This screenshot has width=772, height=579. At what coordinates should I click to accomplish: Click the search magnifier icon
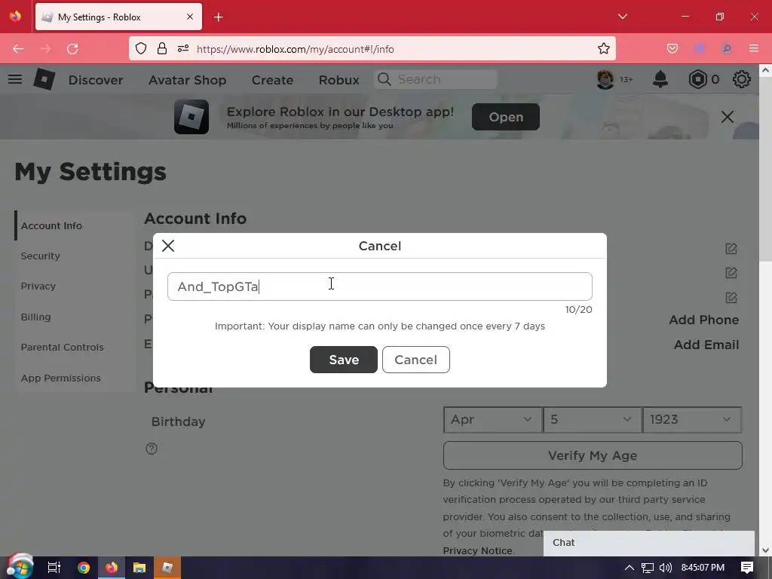[384, 78]
